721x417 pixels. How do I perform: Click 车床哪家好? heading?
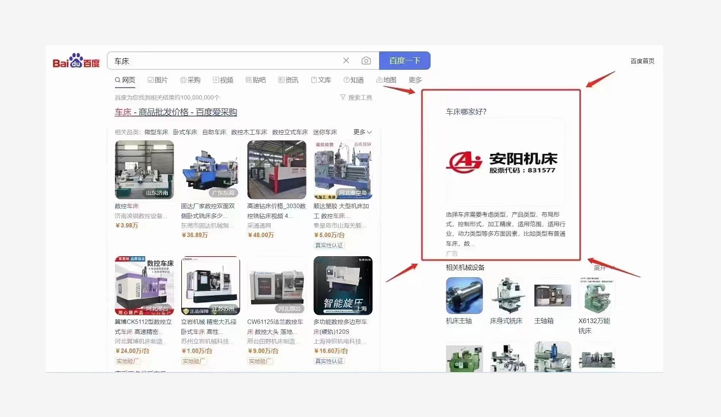(x=466, y=112)
